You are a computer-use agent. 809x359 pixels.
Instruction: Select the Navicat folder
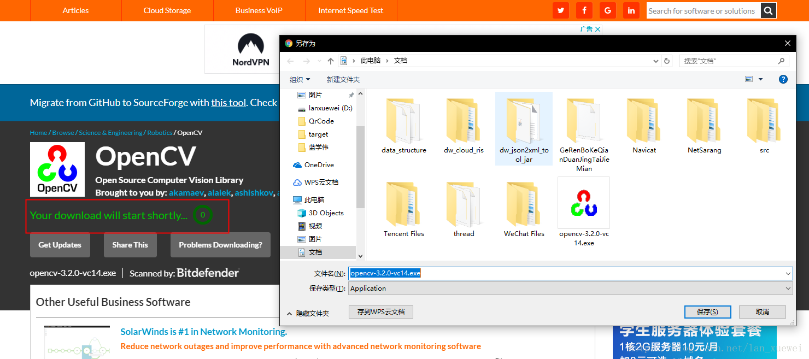644,127
